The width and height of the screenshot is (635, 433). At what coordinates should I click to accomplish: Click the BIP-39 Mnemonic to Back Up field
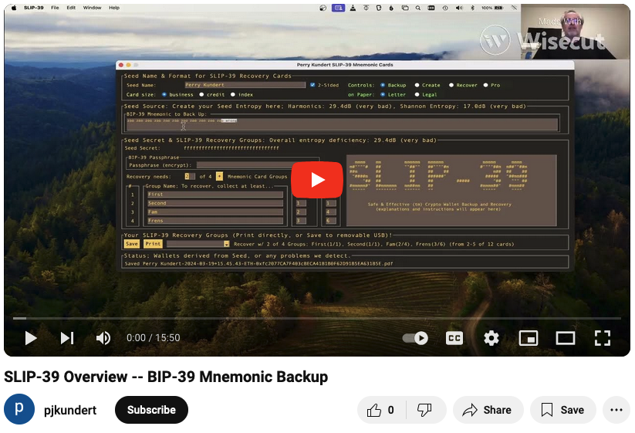[x=343, y=124]
